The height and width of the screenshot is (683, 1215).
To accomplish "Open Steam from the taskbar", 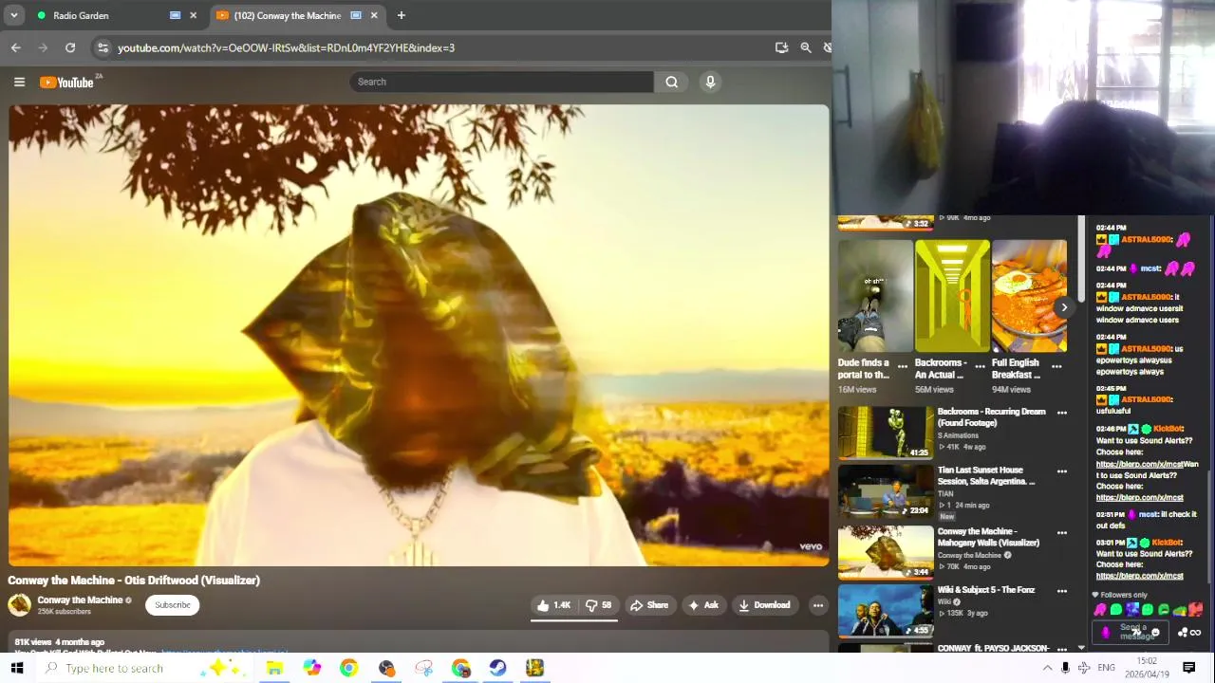I will [x=497, y=668].
